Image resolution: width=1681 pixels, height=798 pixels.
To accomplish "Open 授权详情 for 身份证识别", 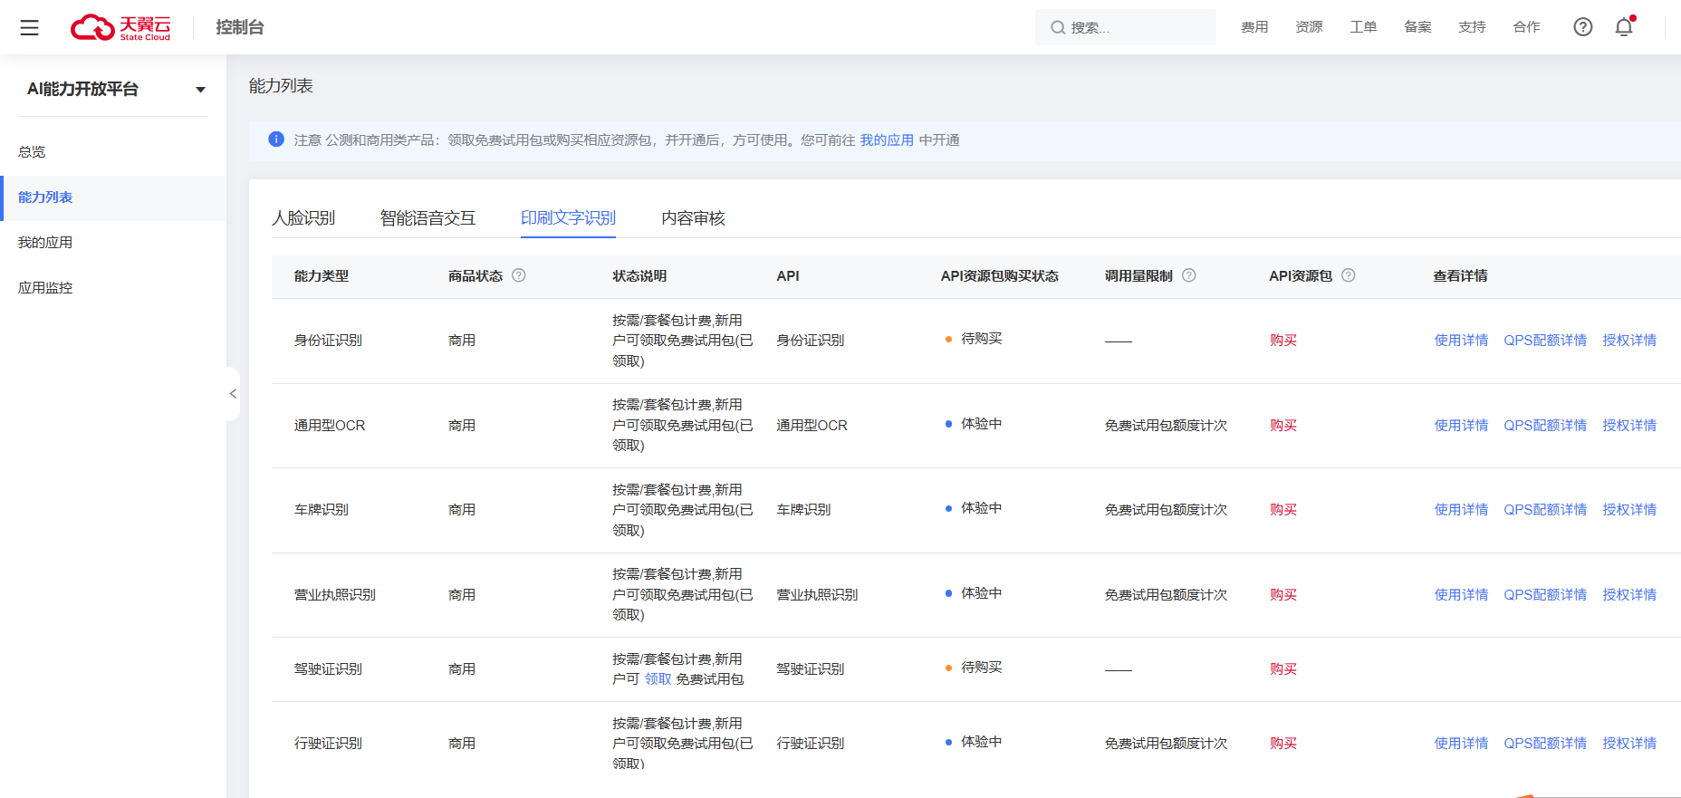I will [1629, 341].
